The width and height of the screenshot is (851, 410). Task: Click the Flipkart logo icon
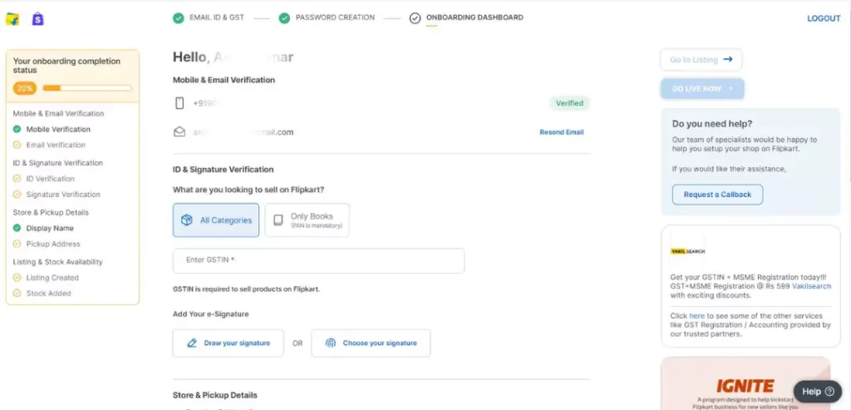click(x=12, y=19)
